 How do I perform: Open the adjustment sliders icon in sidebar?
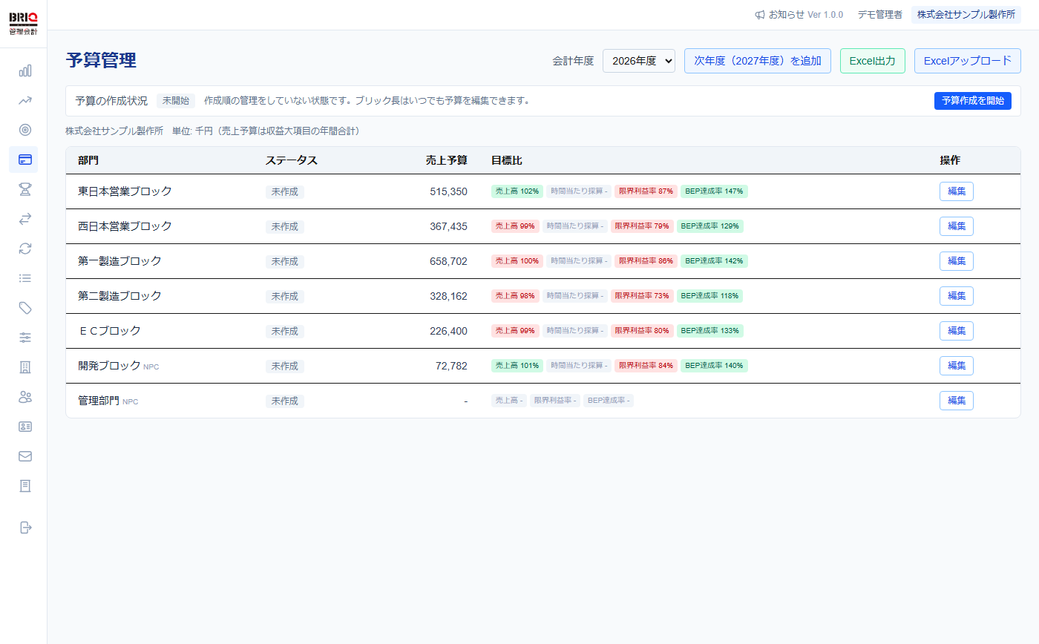tap(25, 338)
